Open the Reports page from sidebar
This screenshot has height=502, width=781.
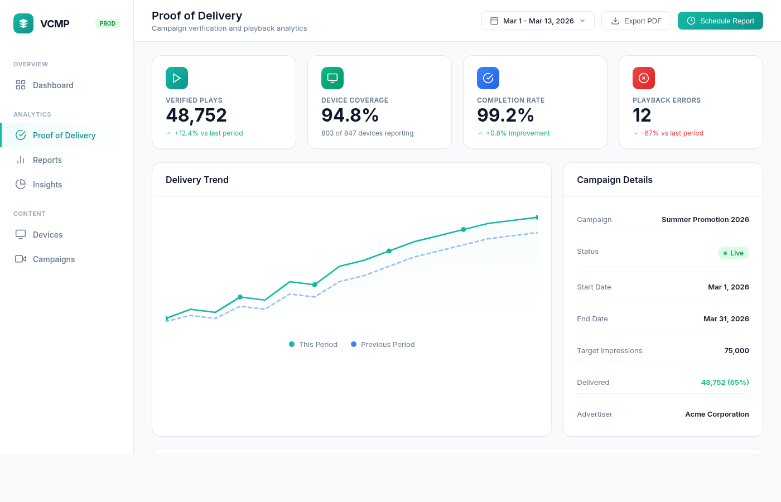click(x=47, y=160)
